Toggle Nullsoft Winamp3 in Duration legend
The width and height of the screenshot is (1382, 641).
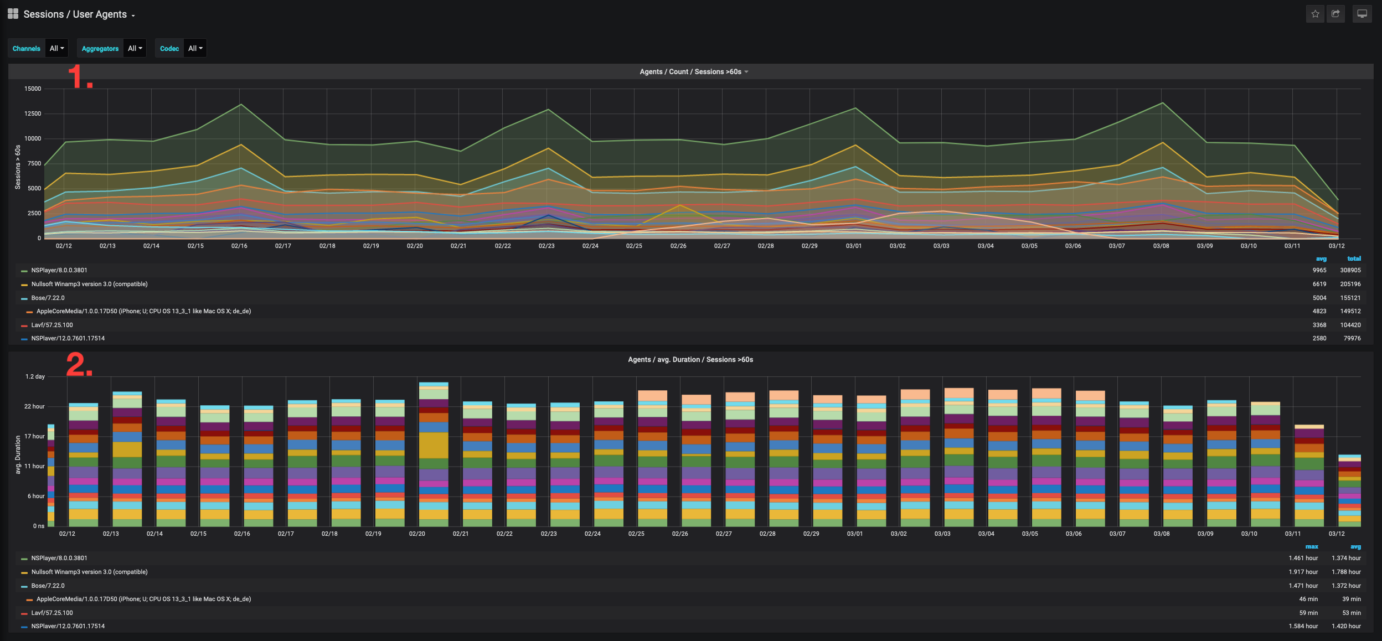(x=89, y=572)
